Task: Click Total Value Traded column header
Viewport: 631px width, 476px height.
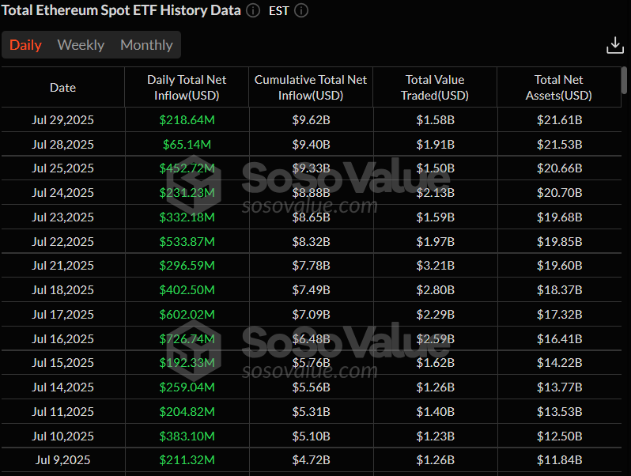Action: [435, 87]
